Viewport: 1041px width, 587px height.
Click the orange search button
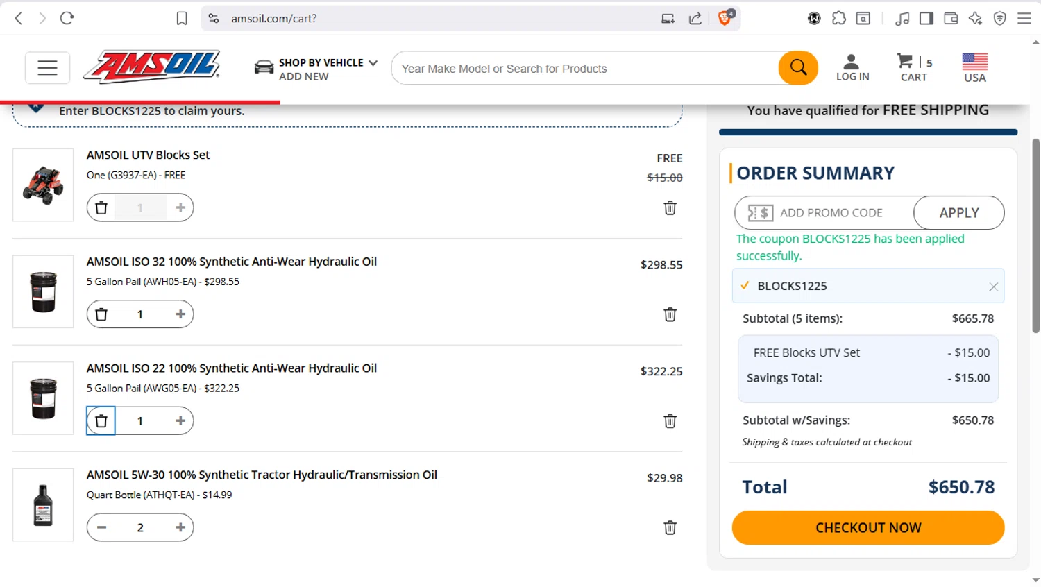798,68
